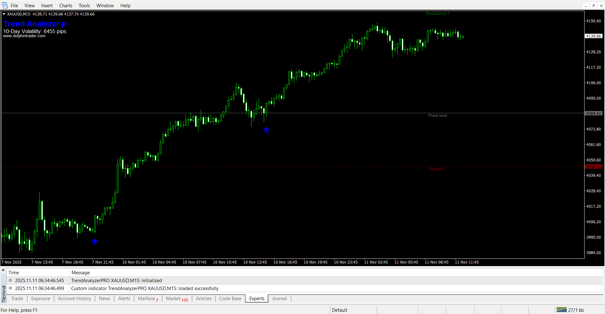Open the Default profile selector in status bar
Screen dimensions: 605x314
pyautogui.click(x=339, y=310)
